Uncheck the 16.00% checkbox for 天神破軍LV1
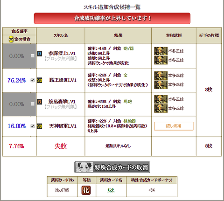Image resolution: width=224 pixels, height=201 pixels. pos(32,126)
